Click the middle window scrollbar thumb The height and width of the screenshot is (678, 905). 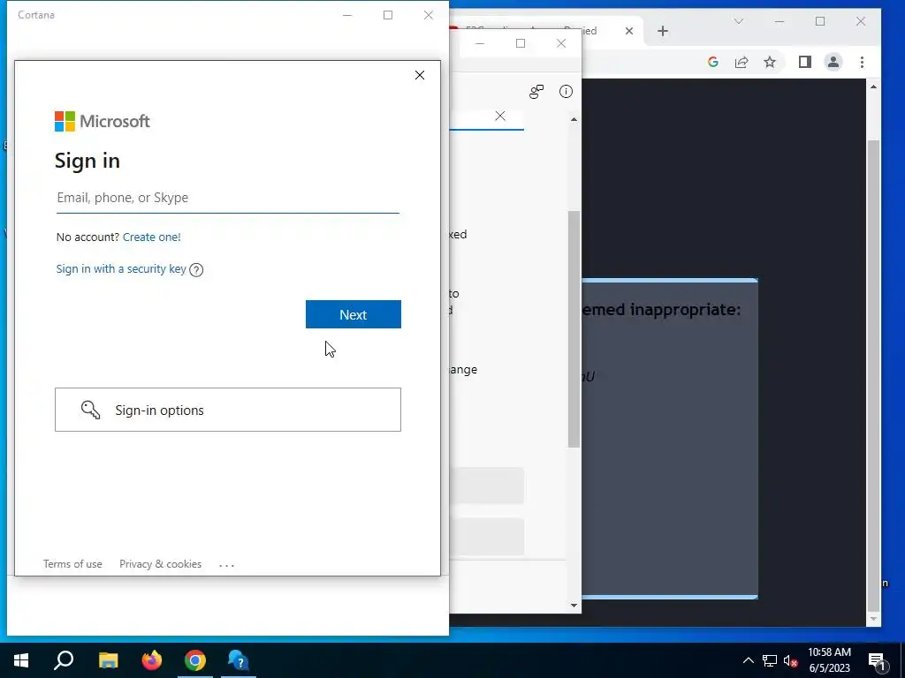(x=574, y=329)
